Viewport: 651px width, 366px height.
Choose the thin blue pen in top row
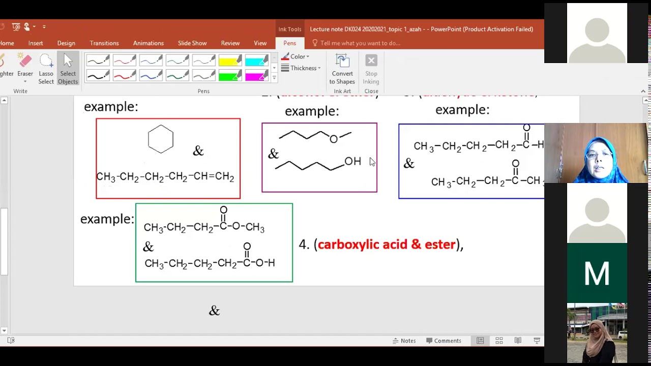151,61
